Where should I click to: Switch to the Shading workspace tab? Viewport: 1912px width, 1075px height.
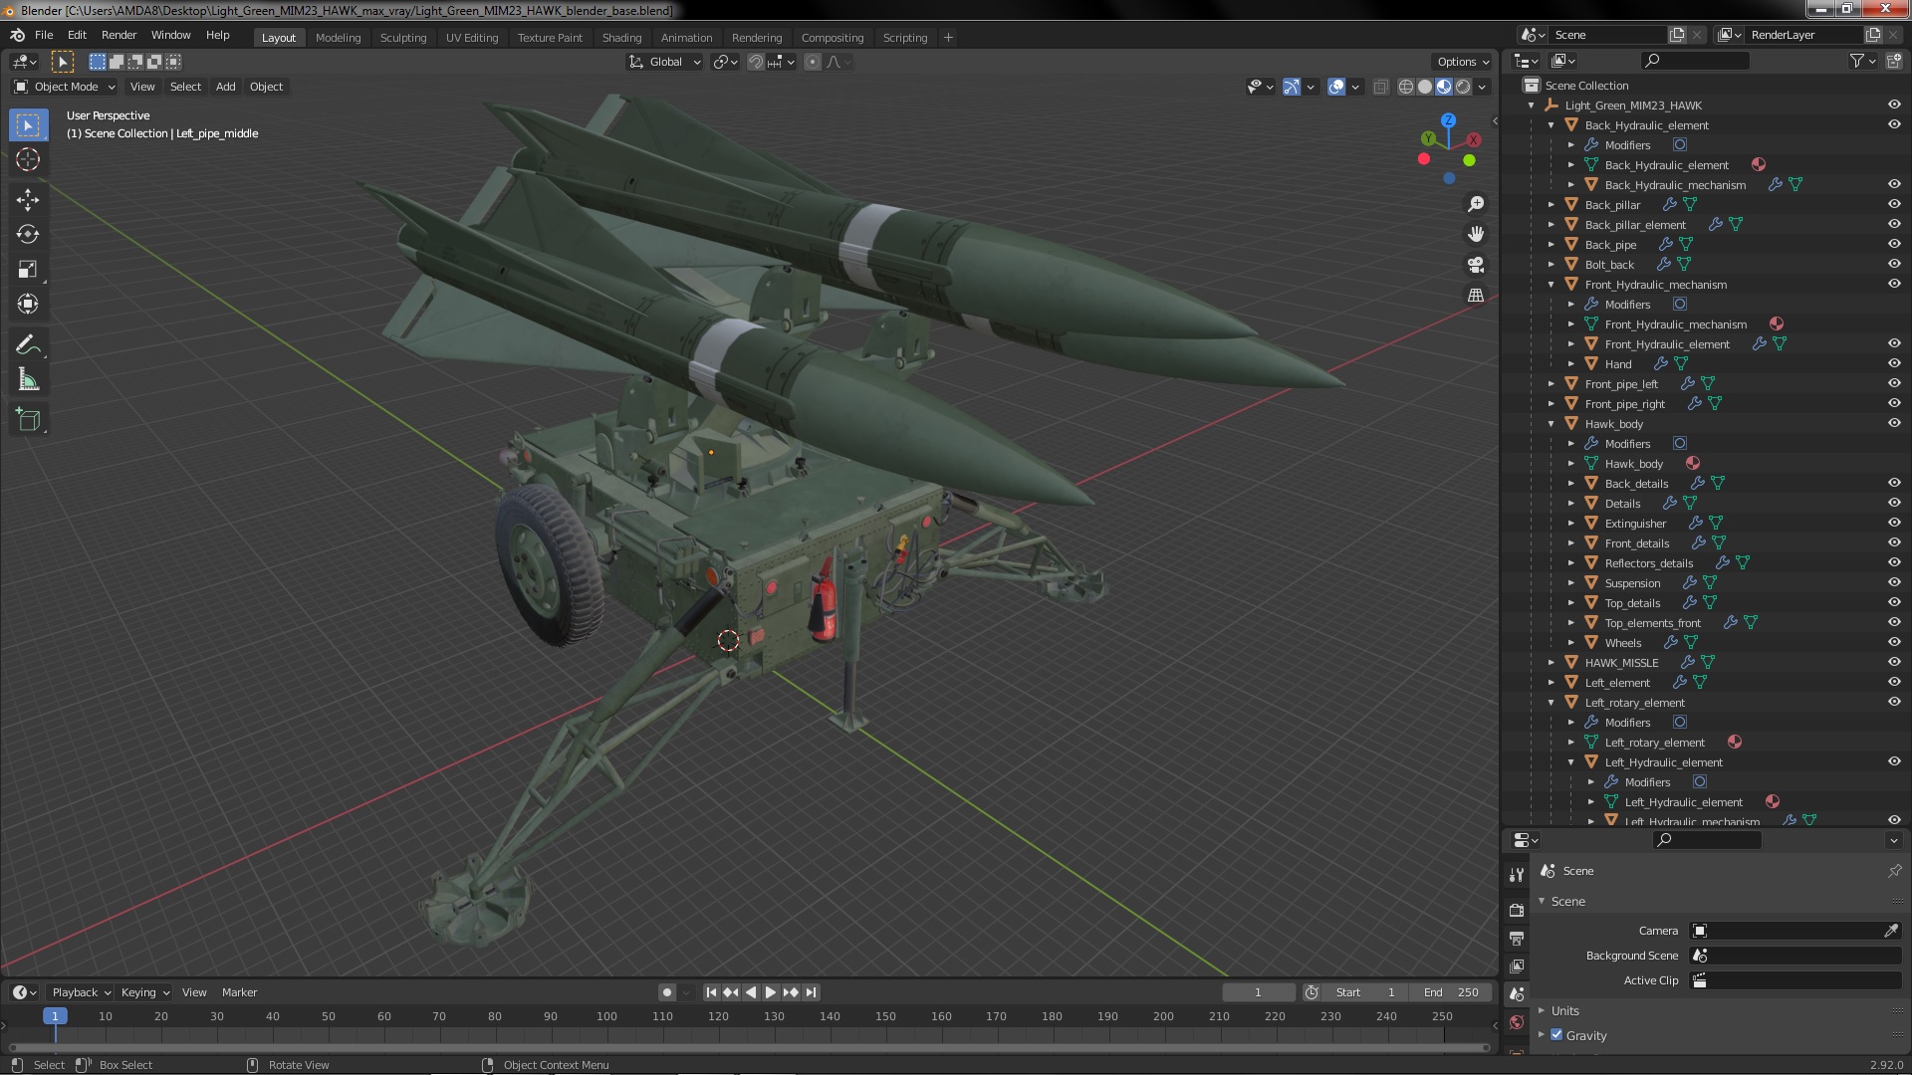[x=621, y=38]
